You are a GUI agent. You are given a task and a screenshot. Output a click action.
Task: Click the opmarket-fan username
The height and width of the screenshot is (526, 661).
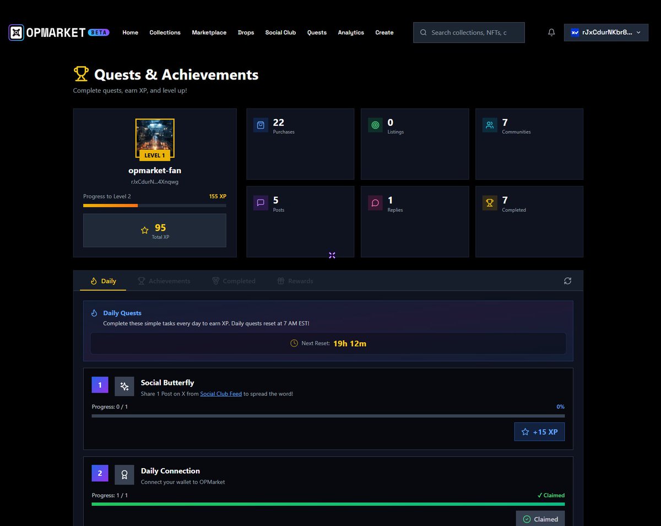click(x=155, y=170)
